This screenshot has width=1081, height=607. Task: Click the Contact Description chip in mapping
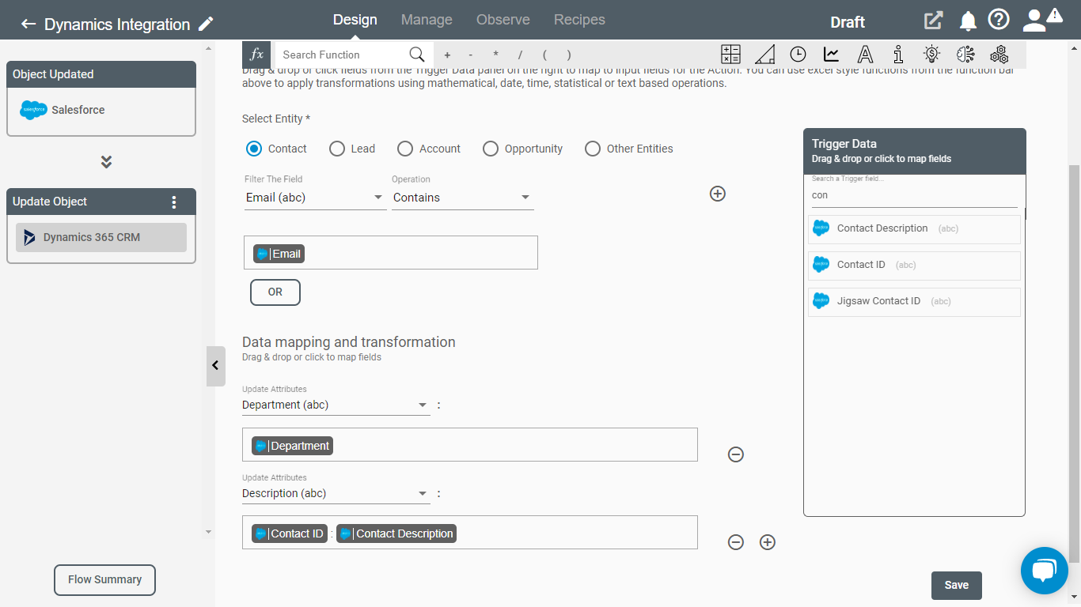(x=396, y=533)
